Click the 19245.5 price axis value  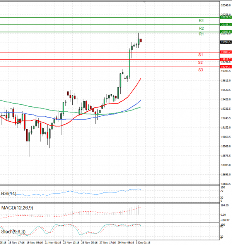(x=226, y=118)
